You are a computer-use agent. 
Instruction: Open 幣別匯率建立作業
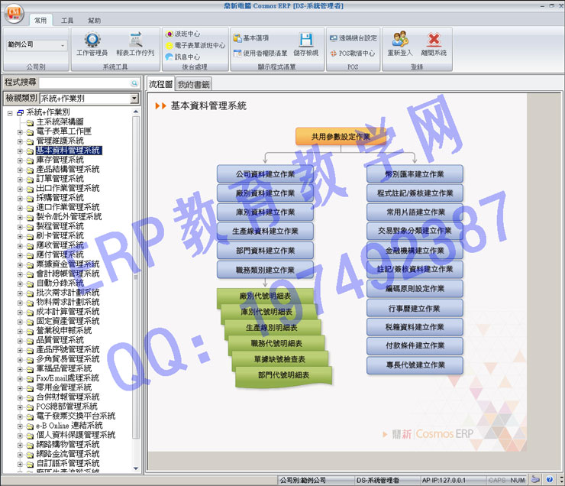[415, 174]
